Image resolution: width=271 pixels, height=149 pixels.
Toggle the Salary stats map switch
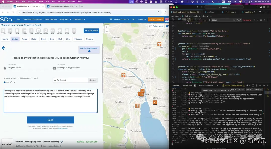click(x=150, y=26)
